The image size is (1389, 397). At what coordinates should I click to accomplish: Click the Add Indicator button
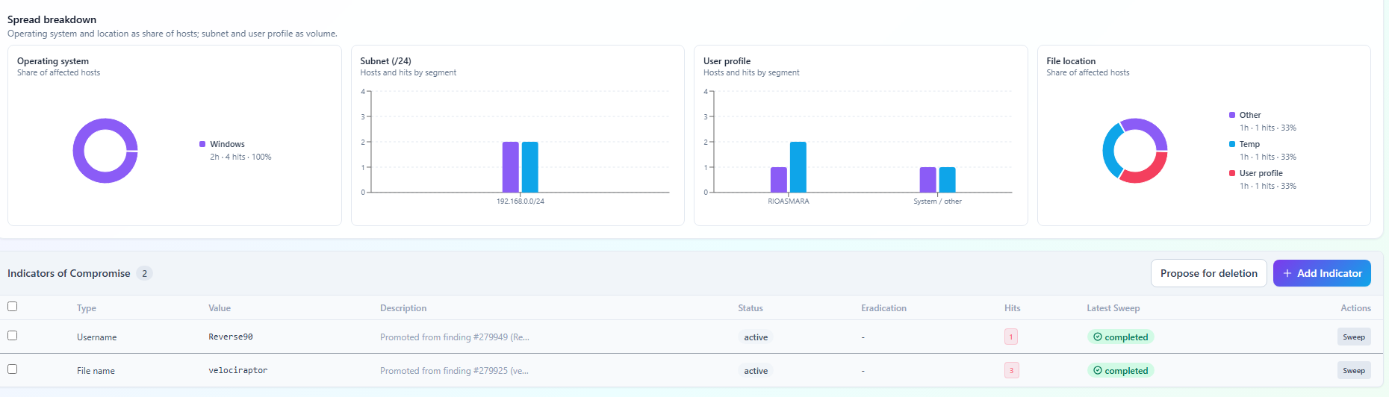coord(1322,273)
